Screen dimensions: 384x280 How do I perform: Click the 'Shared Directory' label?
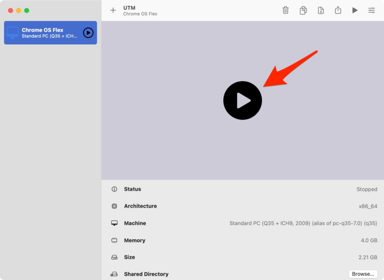(x=146, y=274)
